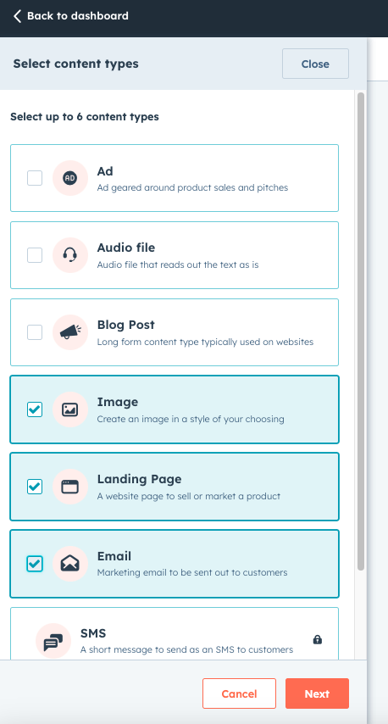388x724 pixels.
Task: Close the content types panel
Action: (315, 64)
